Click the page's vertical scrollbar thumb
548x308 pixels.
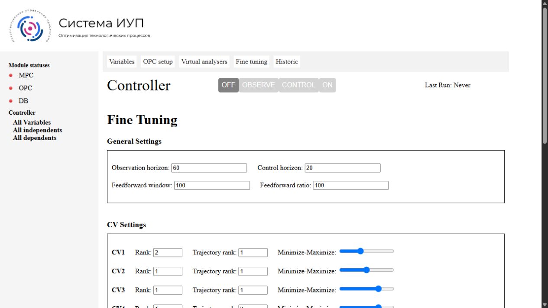(545, 76)
